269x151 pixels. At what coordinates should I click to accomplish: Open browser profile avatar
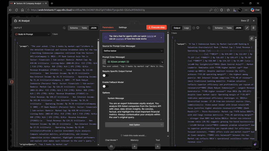(240, 10)
